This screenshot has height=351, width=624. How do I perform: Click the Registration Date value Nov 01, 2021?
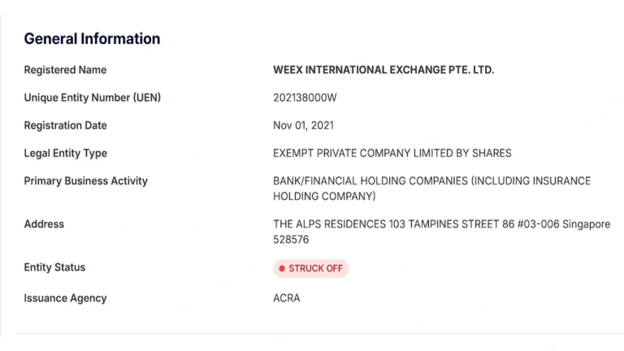pyautogui.click(x=303, y=126)
